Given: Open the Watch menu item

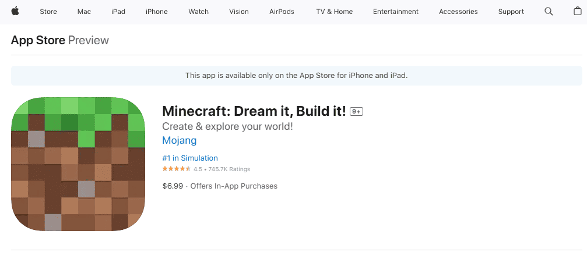Looking at the screenshot, I should pos(198,12).
